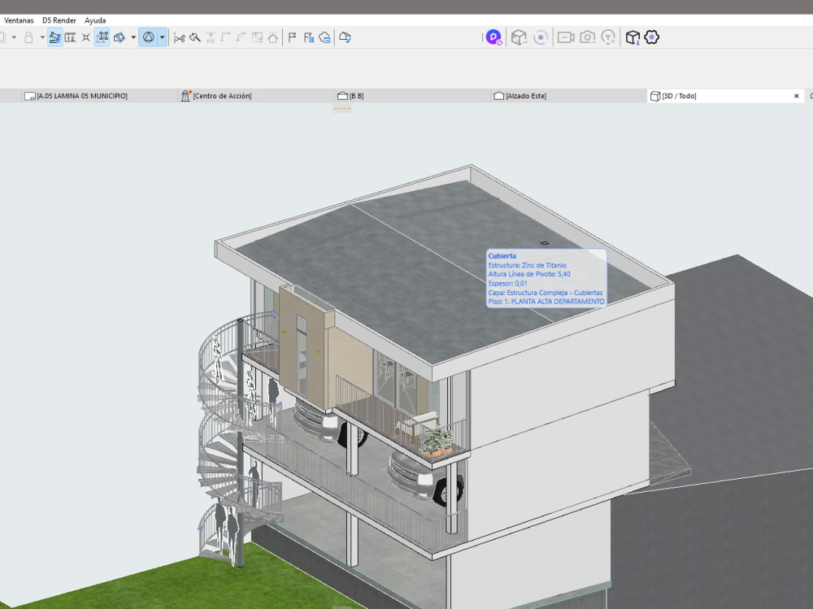The image size is (813, 609).
Task: Expand the suspend groups dropdown arrow
Action: click(133, 37)
